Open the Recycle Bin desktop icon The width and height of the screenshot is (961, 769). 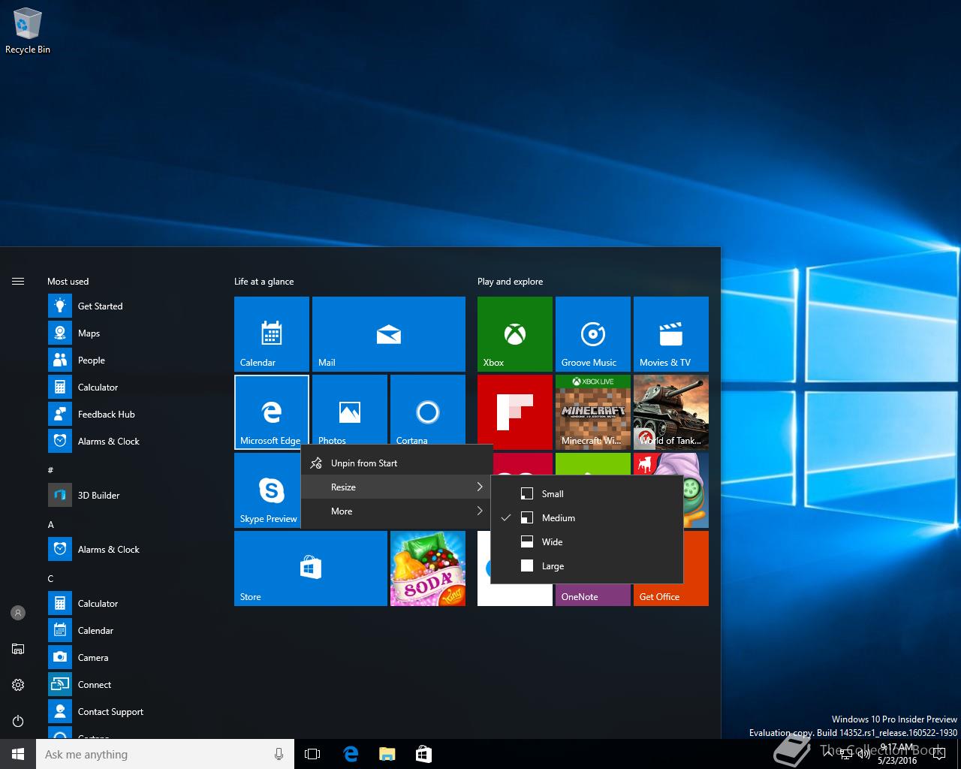coord(28,32)
